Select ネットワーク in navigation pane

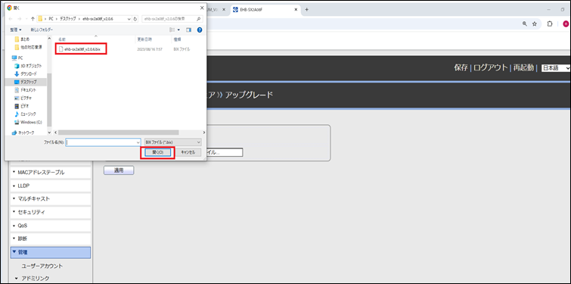(x=23, y=133)
